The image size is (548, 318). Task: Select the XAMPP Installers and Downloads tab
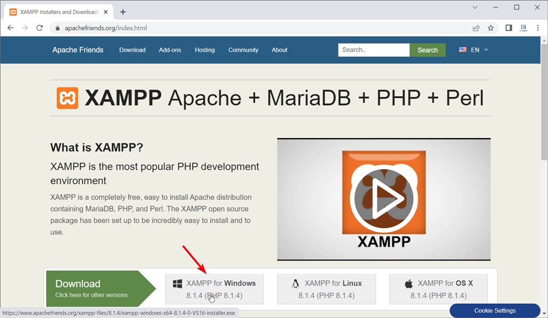click(59, 12)
